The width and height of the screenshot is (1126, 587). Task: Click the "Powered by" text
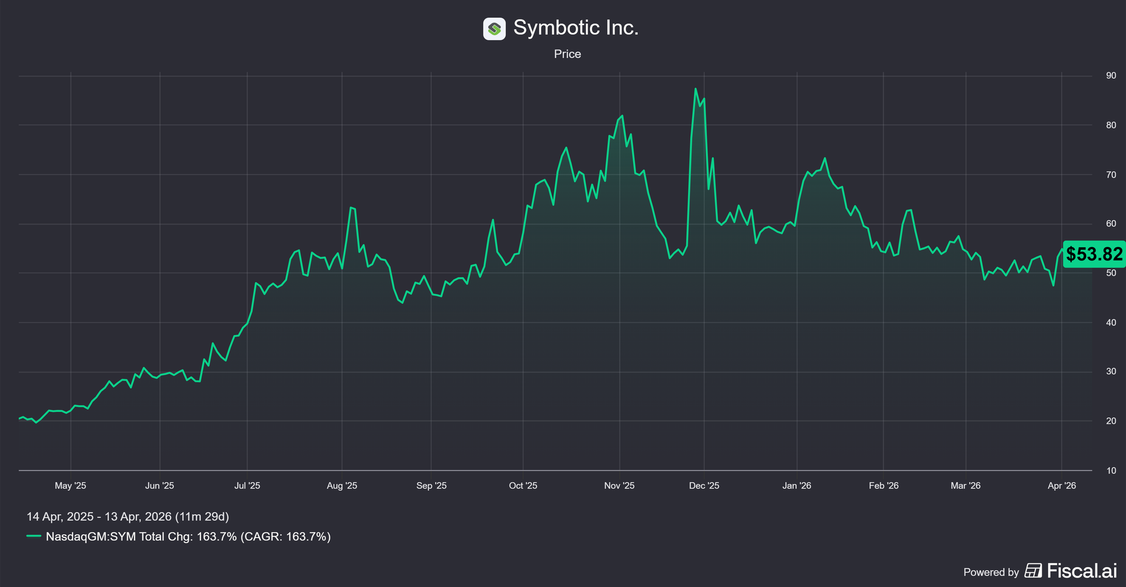pyautogui.click(x=991, y=572)
